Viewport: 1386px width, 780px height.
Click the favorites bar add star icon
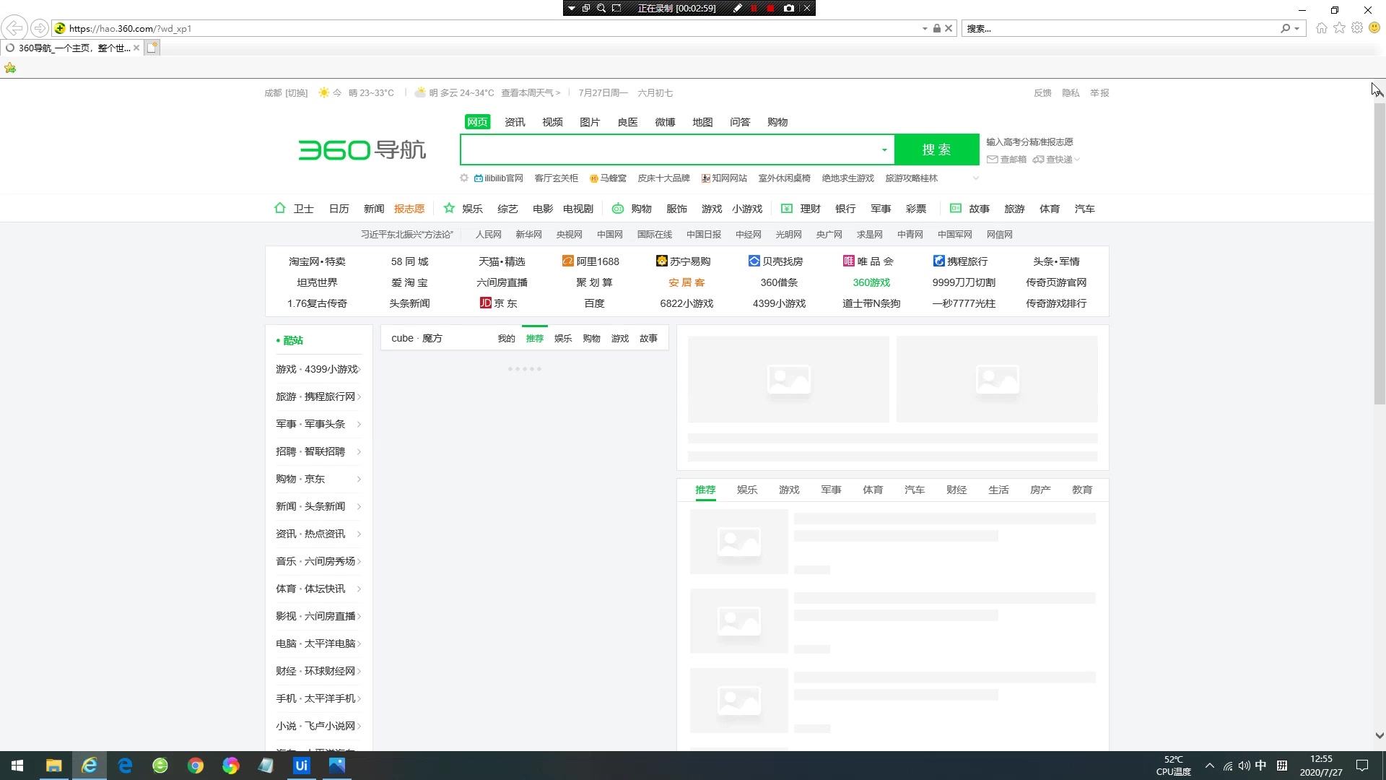pos(10,68)
